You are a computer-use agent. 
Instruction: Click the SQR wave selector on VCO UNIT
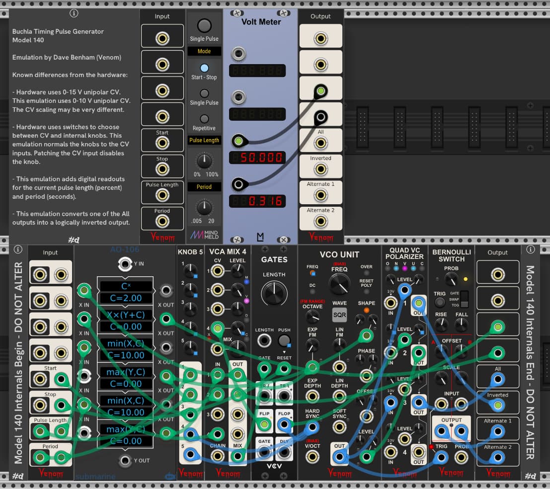click(x=339, y=315)
